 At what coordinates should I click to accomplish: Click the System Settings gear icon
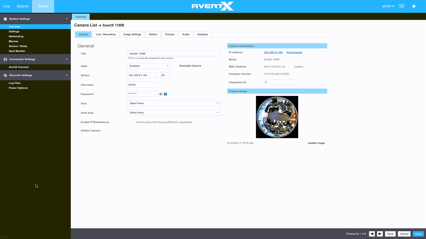click(x=5, y=19)
